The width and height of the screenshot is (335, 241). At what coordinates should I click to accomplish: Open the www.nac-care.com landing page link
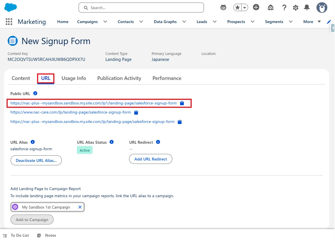coord(71,112)
